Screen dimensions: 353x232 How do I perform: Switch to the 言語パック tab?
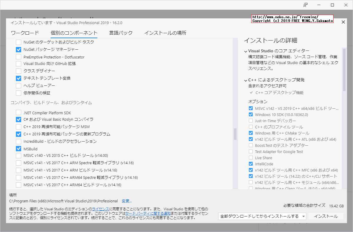coord(121,33)
